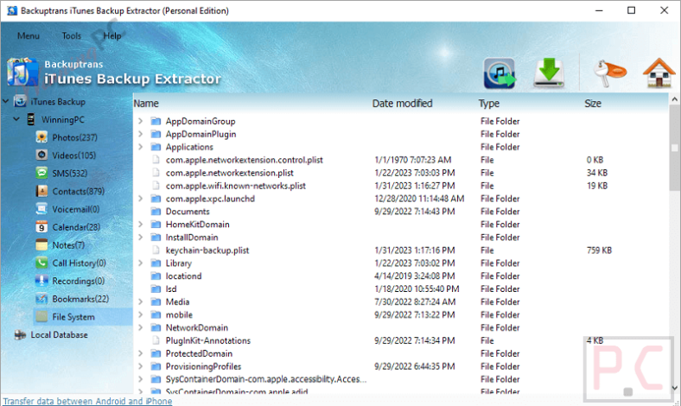This screenshot has width=681, height=406.
Task: Expand the ProtectedDomain folder
Action: click(x=141, y=353)
